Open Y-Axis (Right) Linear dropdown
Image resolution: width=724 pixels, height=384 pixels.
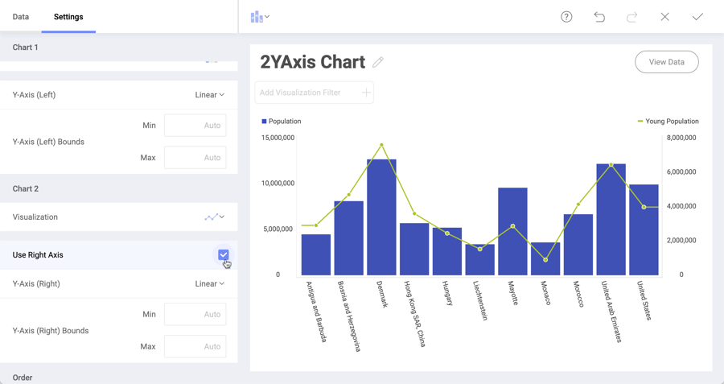click(209, 283)
